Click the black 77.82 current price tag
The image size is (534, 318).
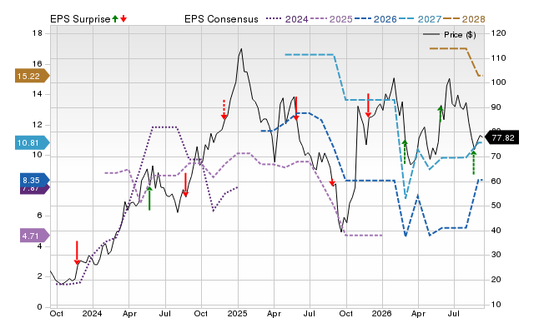[502, 137]
